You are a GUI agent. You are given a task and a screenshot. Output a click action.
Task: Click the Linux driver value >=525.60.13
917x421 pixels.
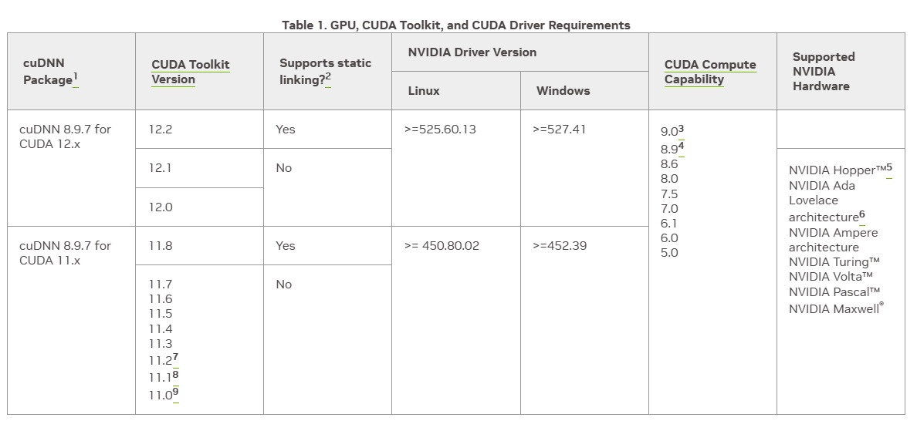coord(440,129)
